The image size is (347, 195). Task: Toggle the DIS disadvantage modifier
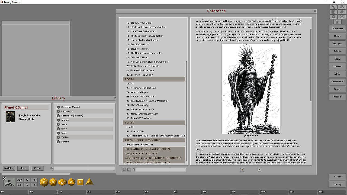pos(20,185)
